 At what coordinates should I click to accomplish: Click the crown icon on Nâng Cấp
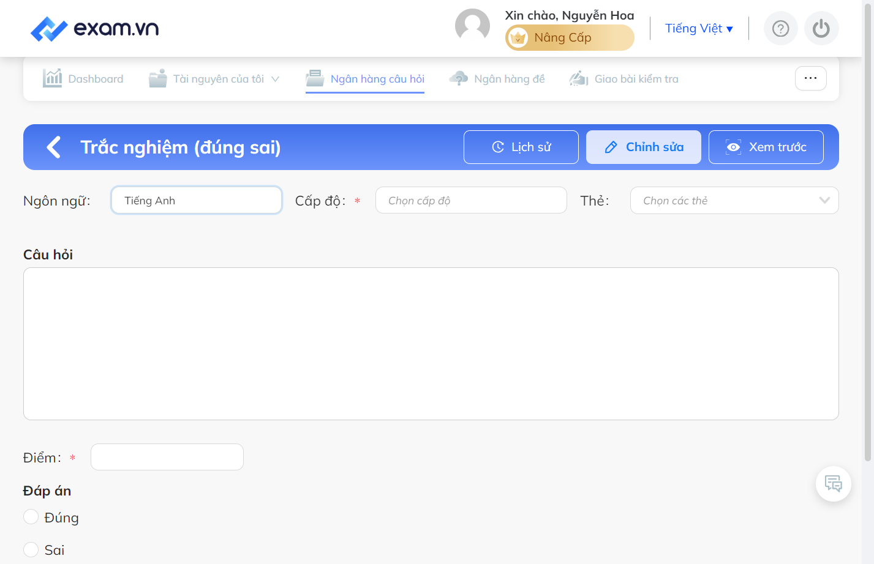[x=518, y=38]
